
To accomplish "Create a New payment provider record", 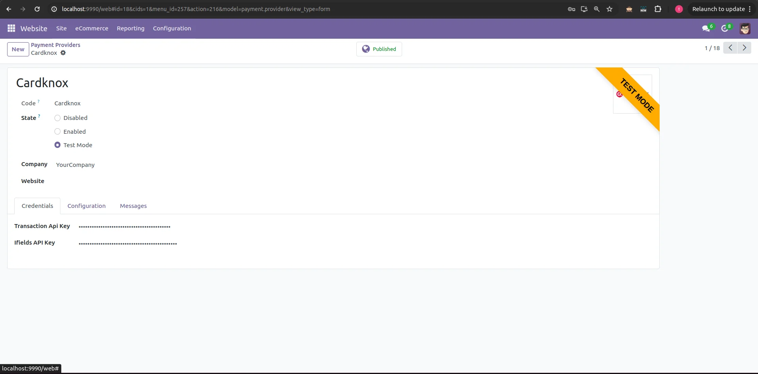I will click(x=18, y=49).
